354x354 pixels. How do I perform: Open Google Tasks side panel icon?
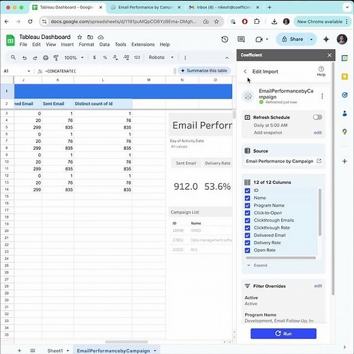pyautogui.click(x=344, y=95)
